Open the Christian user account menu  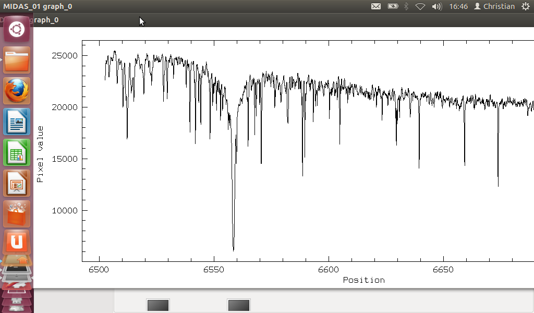[494, 6]
